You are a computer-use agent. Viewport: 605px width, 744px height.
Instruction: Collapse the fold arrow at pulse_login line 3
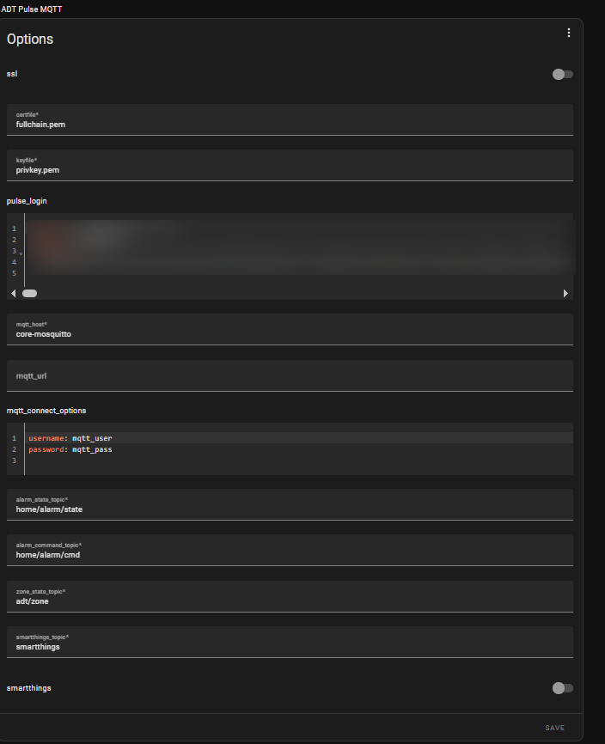[21, 253]
